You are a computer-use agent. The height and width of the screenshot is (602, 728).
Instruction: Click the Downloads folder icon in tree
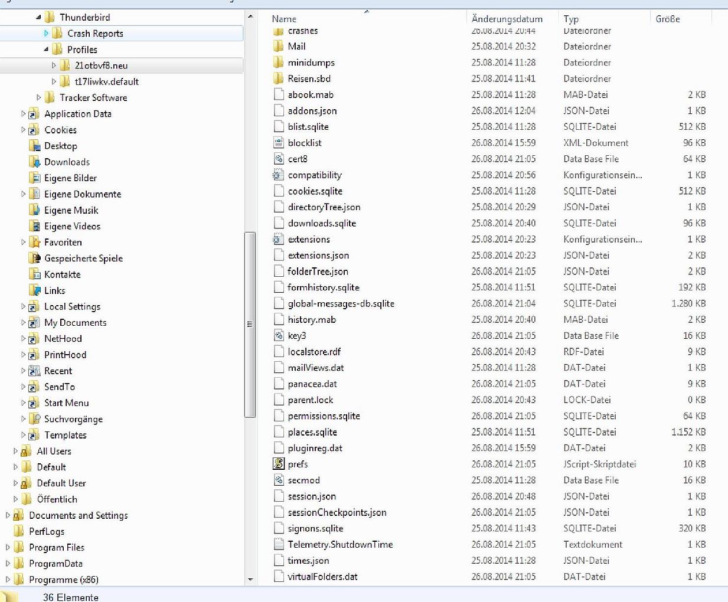34,162
